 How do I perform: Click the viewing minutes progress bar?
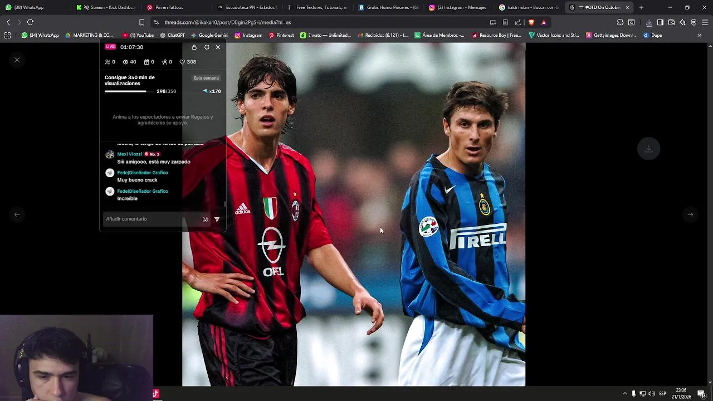click(x=130, y=91)
